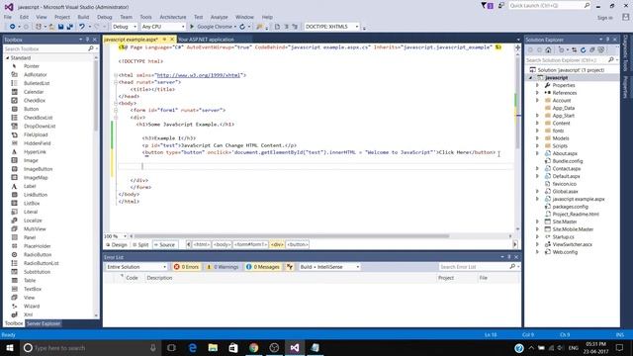Open the Build menu
633x356 pixels.
click(83, 17)
